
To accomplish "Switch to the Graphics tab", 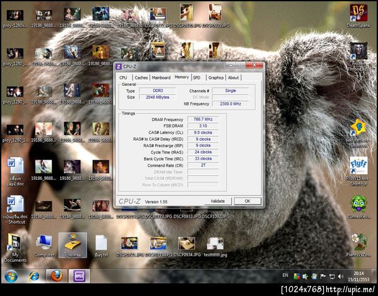I will tap(215, 78).
